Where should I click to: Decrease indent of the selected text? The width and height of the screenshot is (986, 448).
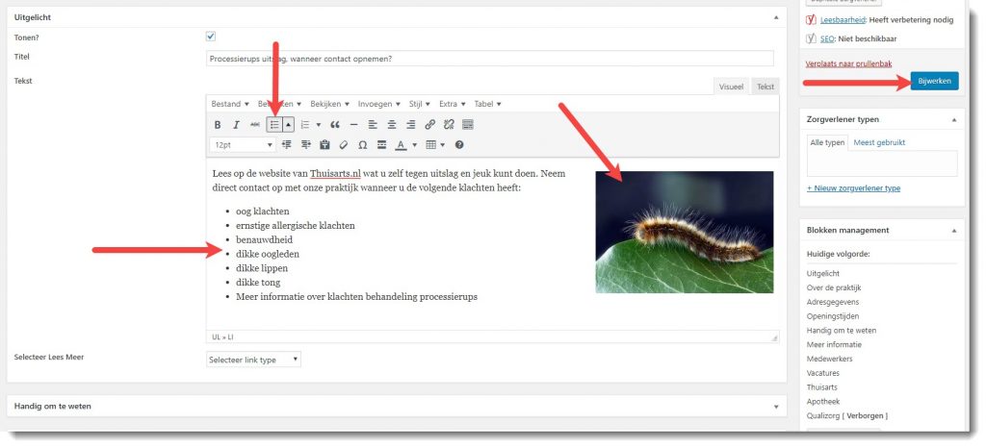[x=287, y=145]
